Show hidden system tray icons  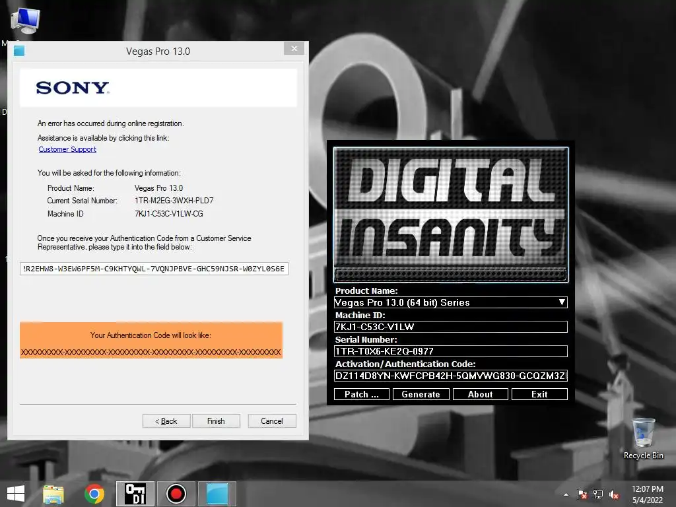[x=566, y=494]
